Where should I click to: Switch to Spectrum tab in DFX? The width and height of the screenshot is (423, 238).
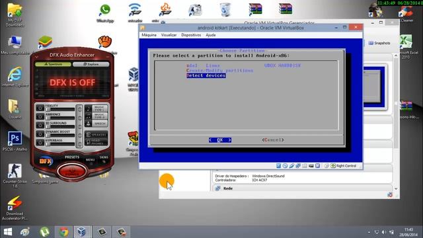click(53, 64)
